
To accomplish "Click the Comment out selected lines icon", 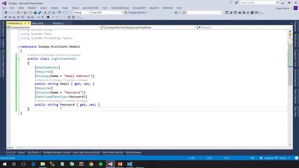I will click(x=38, y=17).
